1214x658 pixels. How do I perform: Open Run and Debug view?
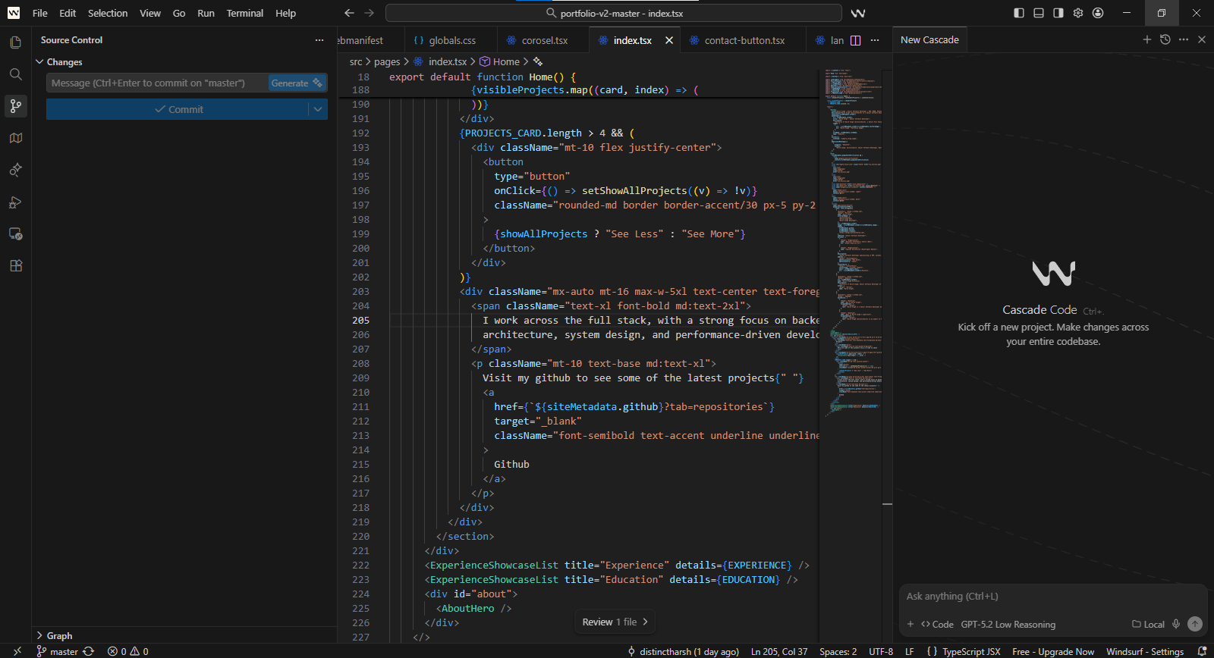[15, 202]
